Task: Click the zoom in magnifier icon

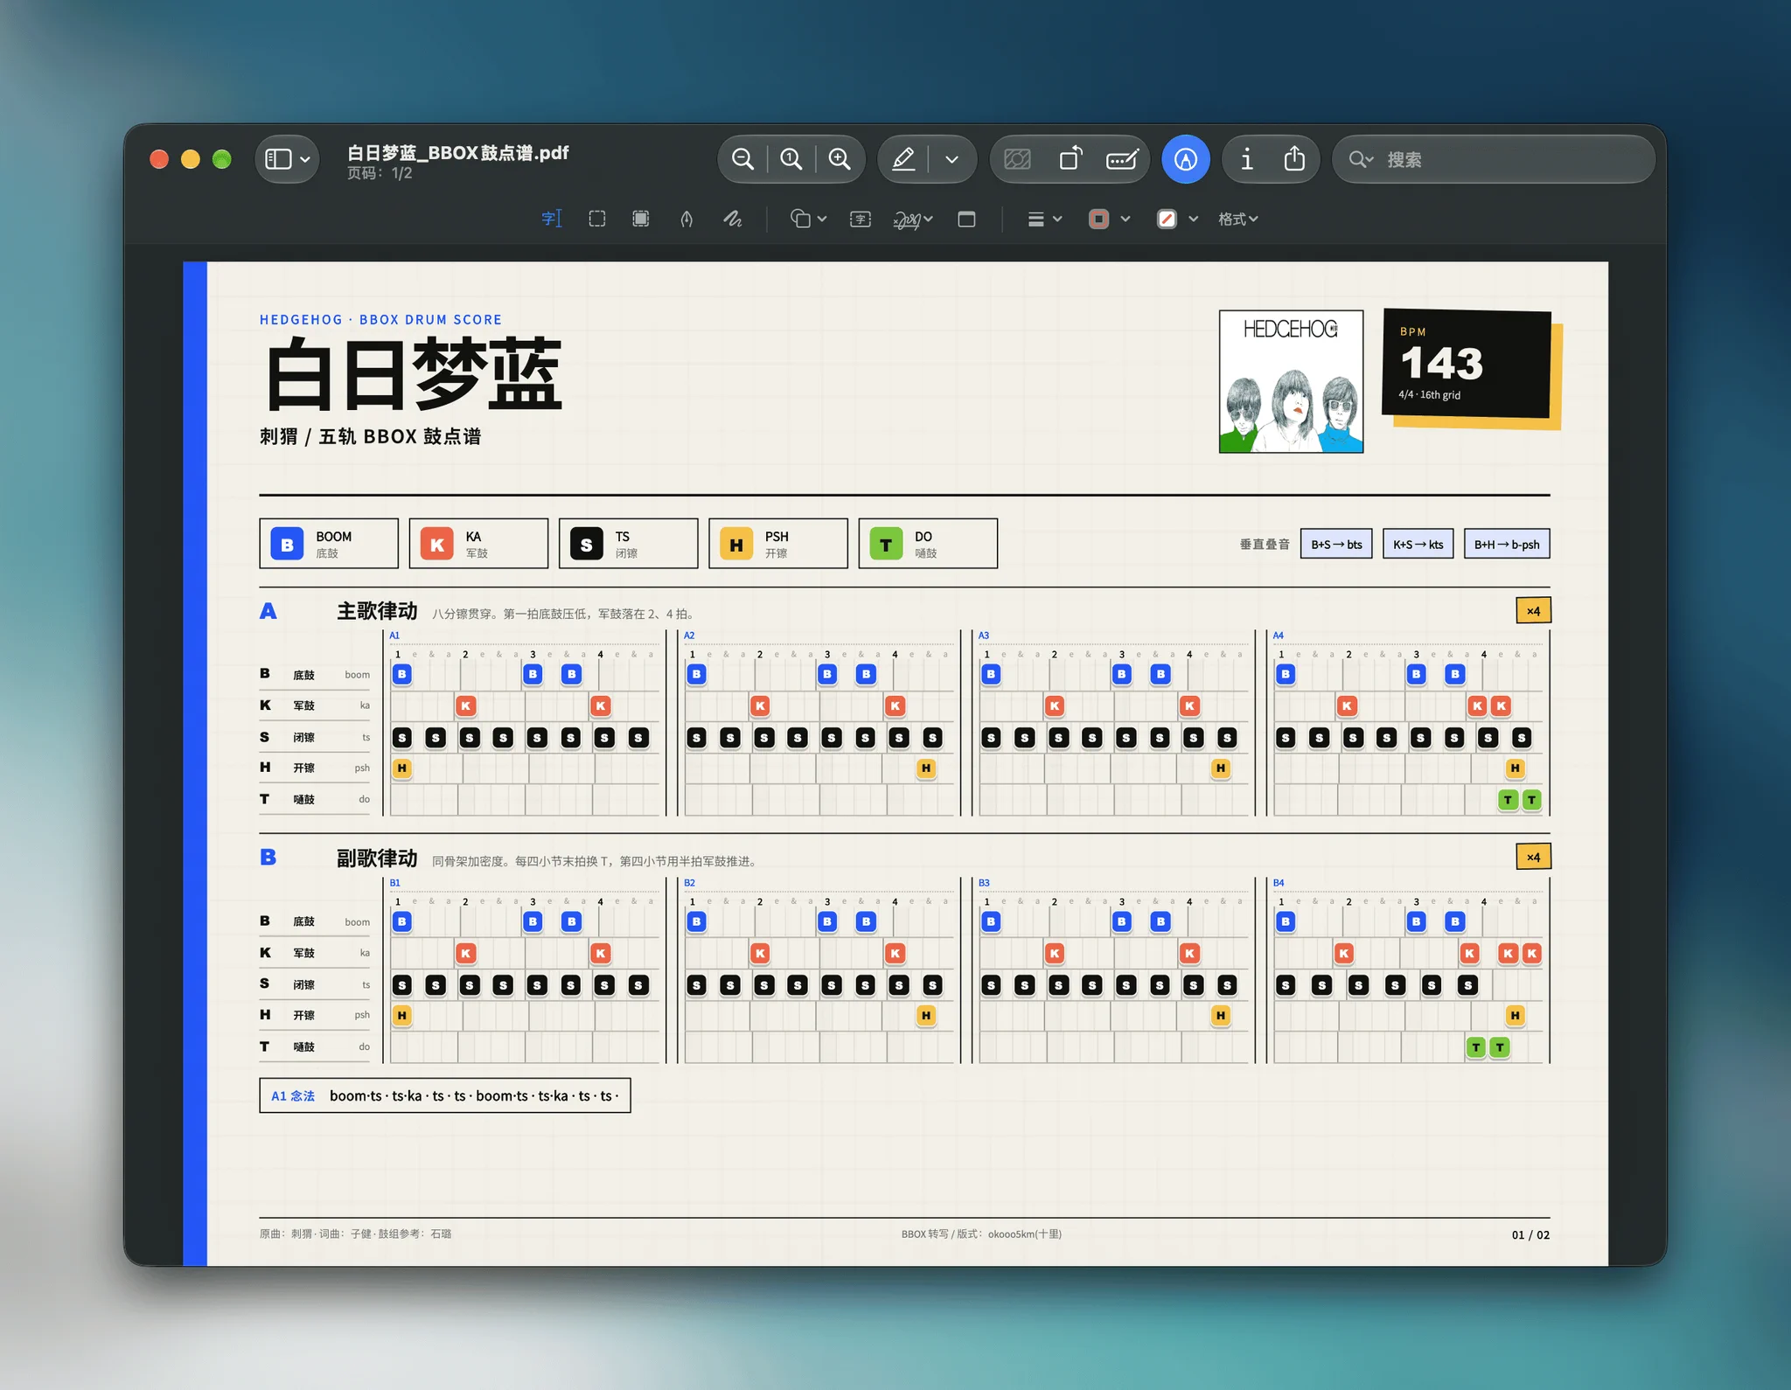Action: [x=840, y=159]
